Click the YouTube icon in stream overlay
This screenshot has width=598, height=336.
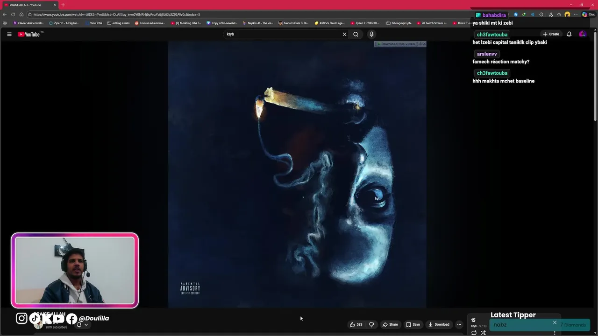click(x=58, y=318)
